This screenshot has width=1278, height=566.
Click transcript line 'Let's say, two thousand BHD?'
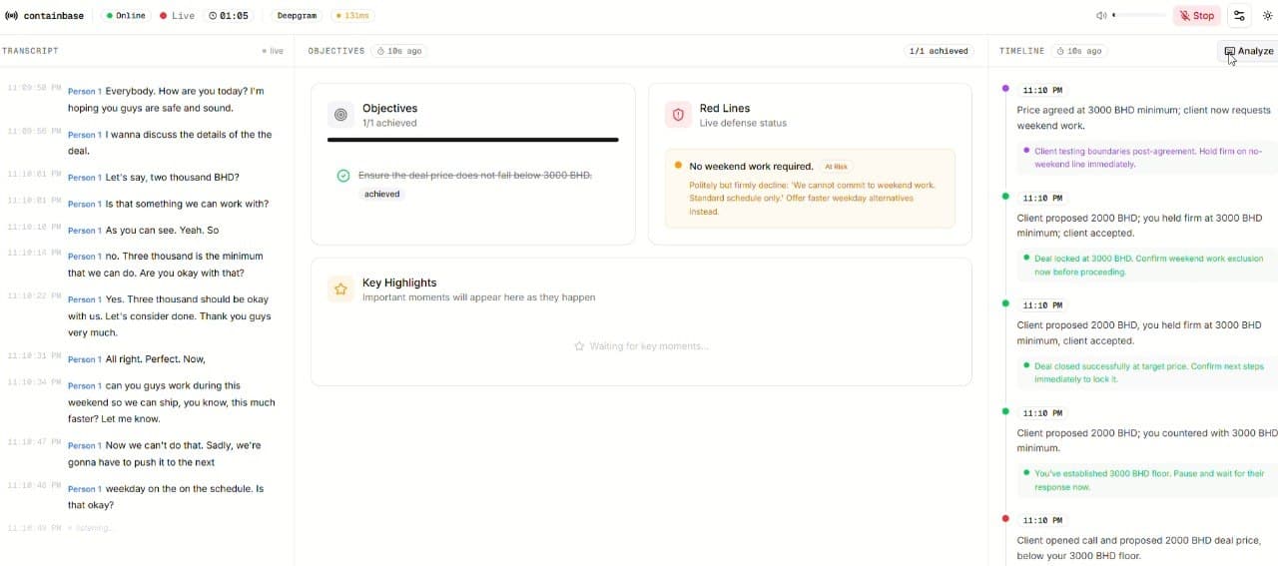[172, 178]
